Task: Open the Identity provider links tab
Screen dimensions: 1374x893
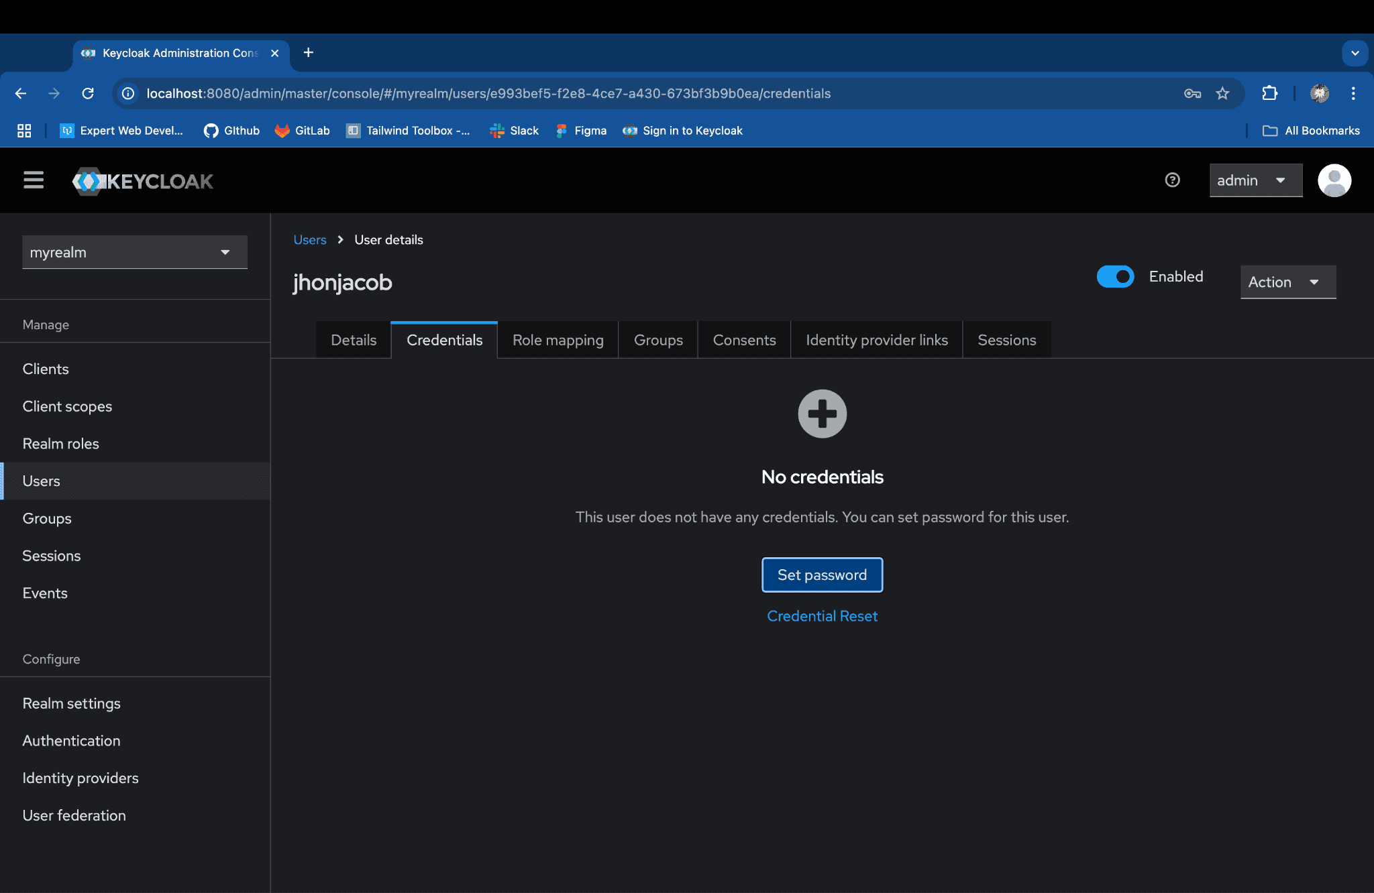Action: pos(876,340)
